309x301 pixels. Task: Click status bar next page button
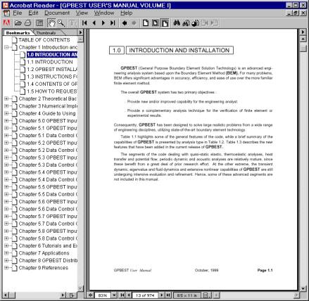coord(162,295)
